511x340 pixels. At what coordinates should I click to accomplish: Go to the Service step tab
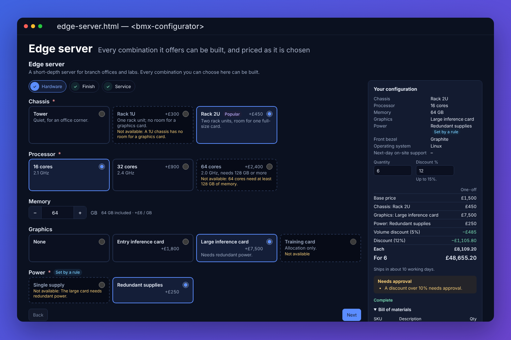[119, 86]
